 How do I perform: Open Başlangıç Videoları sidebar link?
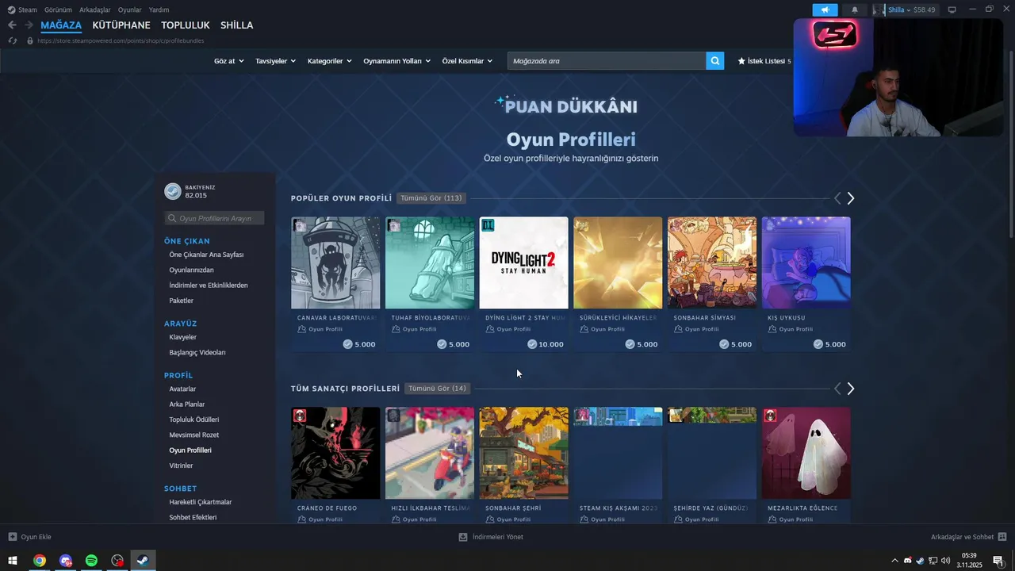(197, 352)
